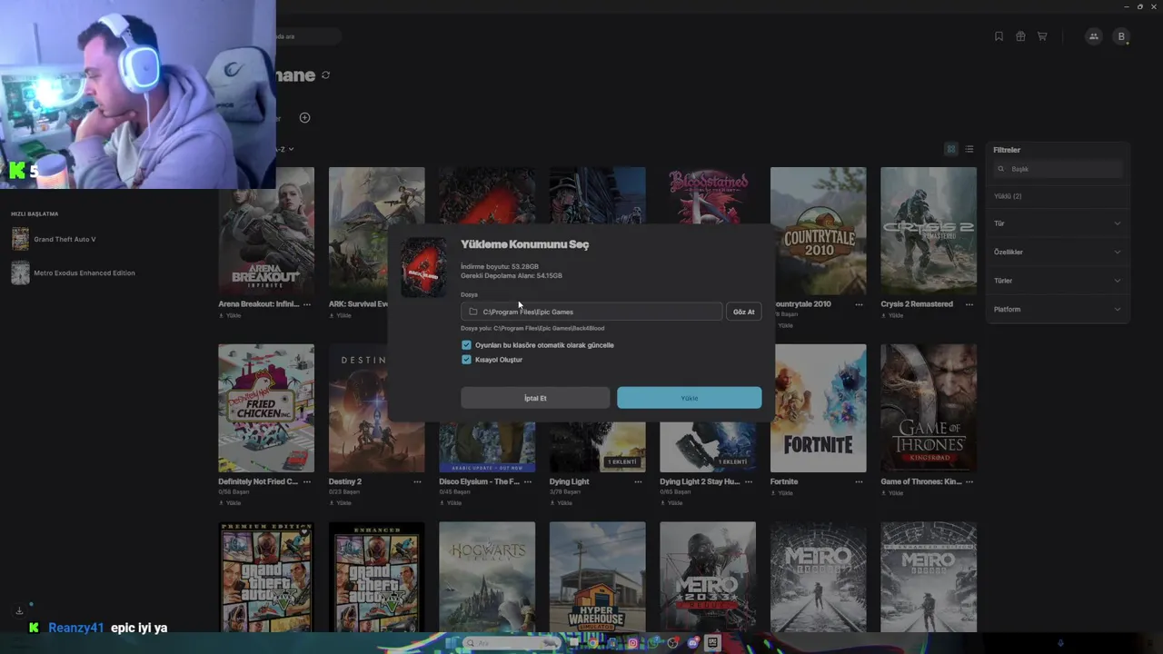Open the GTA V Enhanced cover
Viewport: 1163px width, 654px height.
click(x=376, y=577)
